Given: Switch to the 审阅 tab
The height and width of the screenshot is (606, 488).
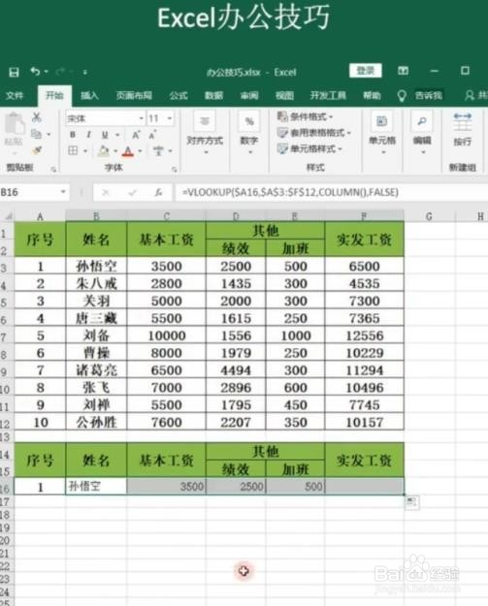Looking at the screenshot, I should point(249,95).
